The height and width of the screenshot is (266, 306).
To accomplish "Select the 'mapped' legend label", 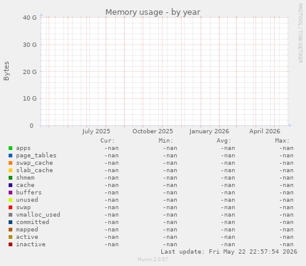I will tap(27, 230).
